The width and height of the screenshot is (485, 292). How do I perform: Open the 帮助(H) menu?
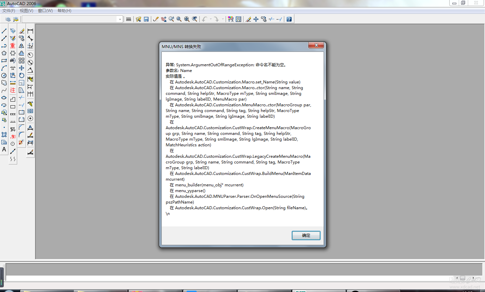point(64,11)
